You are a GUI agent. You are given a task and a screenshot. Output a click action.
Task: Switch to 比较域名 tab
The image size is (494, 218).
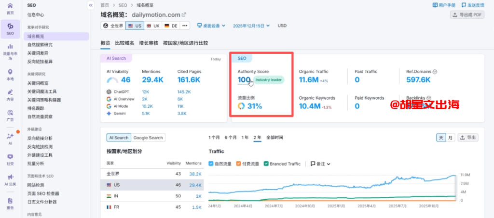coord(124,43)
